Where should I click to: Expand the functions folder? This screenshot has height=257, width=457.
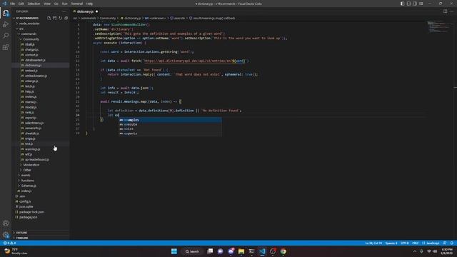tap(27, 181)
